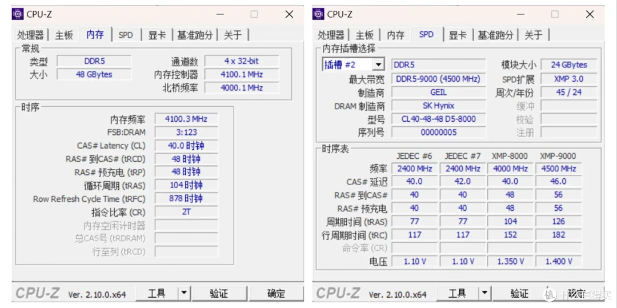
Task: Click the 1.400 V voltage cell
Action: tap(558, 261)
